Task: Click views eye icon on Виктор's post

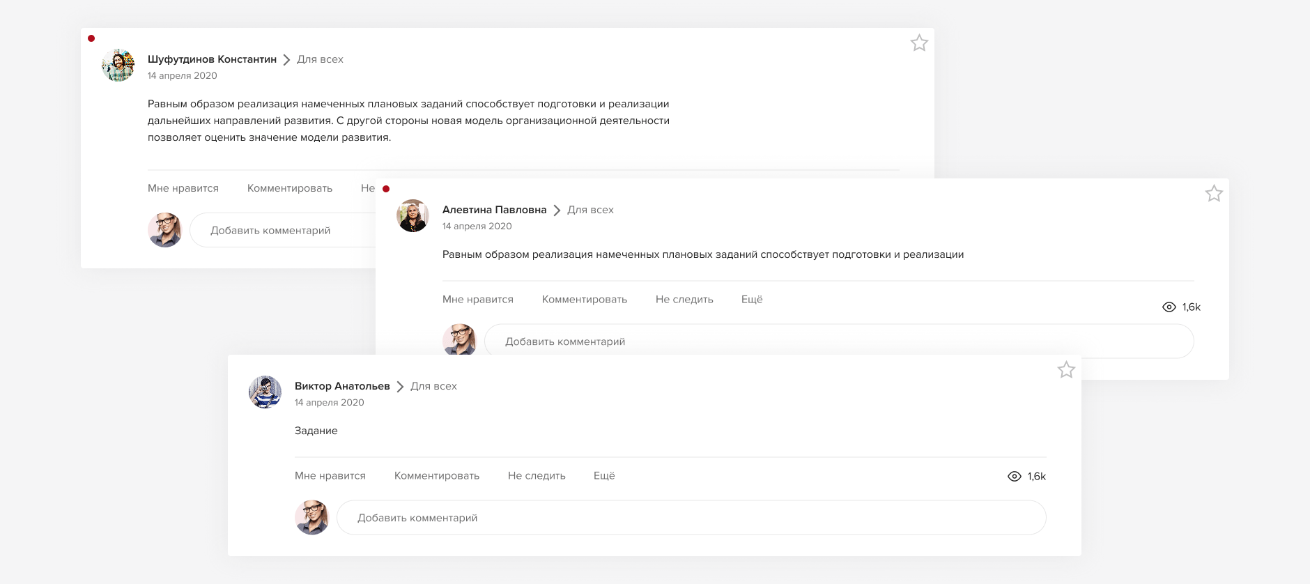Action: tap(1015, 477)
